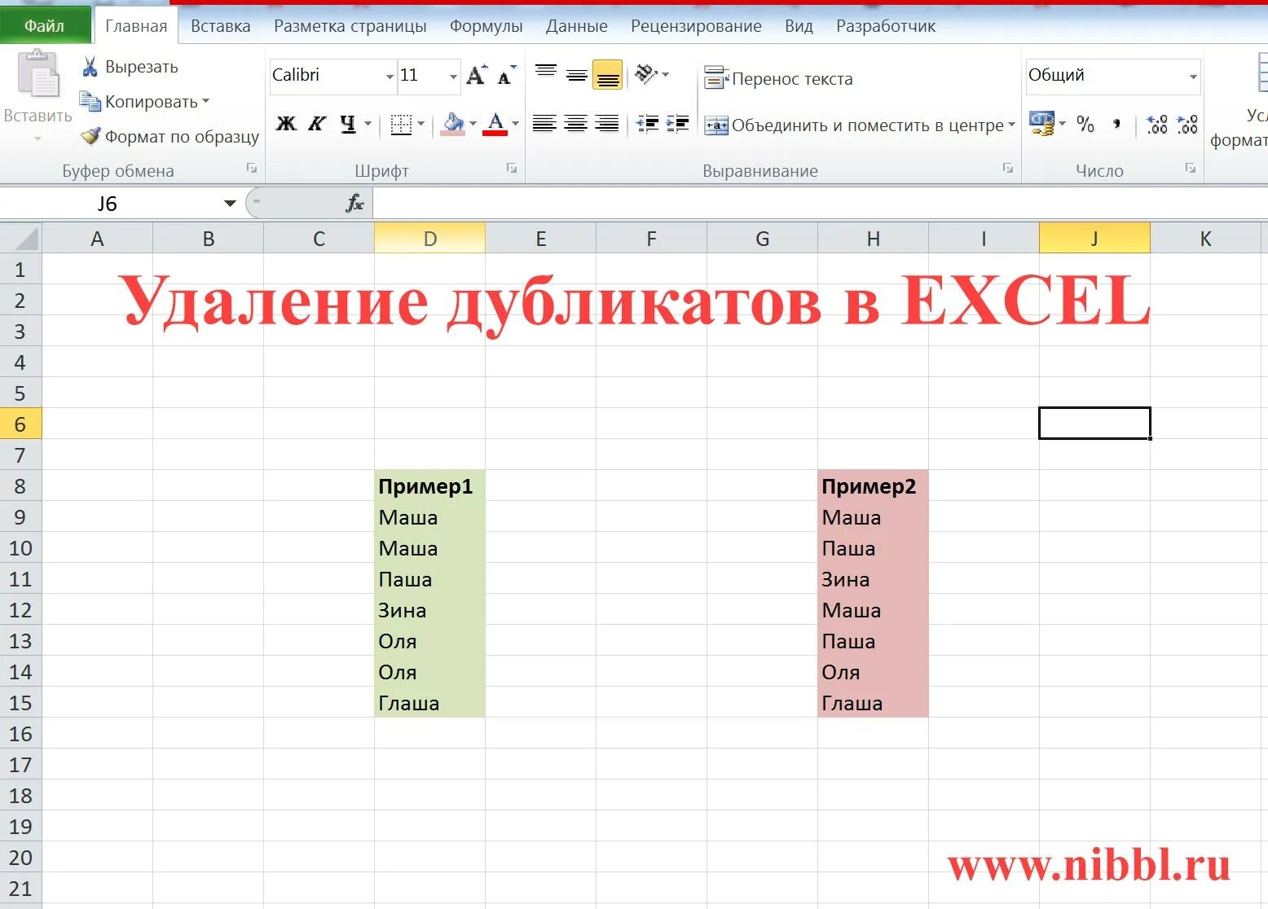Open Name Box dropdown arrow
The image size is (1268, 909).
[x=230, y=204]
